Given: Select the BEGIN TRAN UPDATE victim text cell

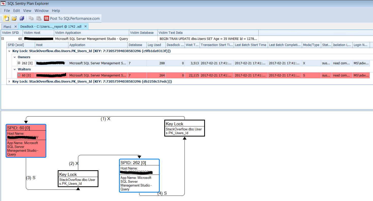Looking at the screenshot, I should click(208, 39).
